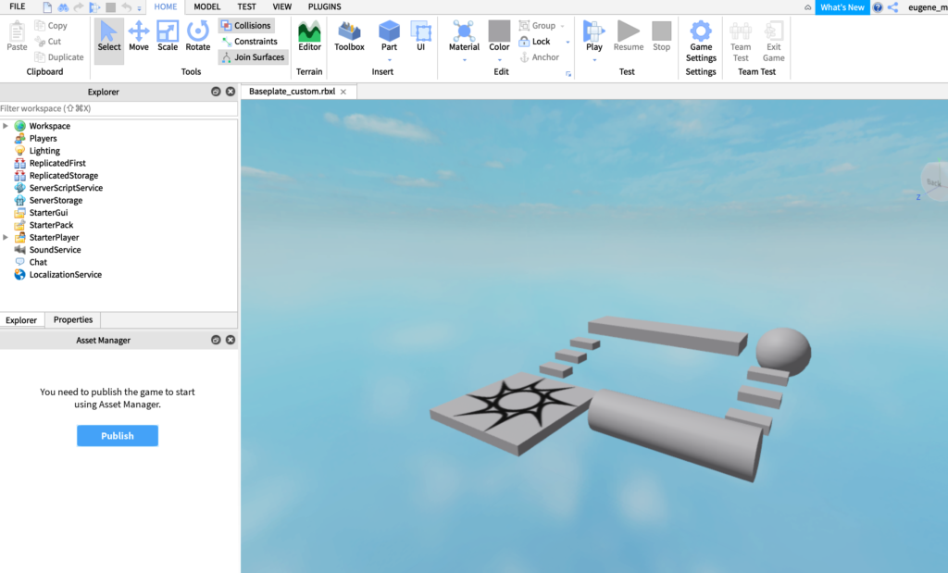Image resolution: width=948 pixels, height=573 pixels.
Task: Open the Toolbox panel
Action: pyautogui.click(x=349, y=36)
